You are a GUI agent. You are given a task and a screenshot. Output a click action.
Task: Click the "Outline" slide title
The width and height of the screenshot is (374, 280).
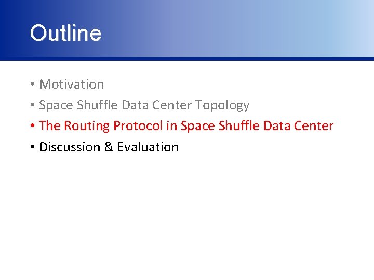click(x=65, y=33)
